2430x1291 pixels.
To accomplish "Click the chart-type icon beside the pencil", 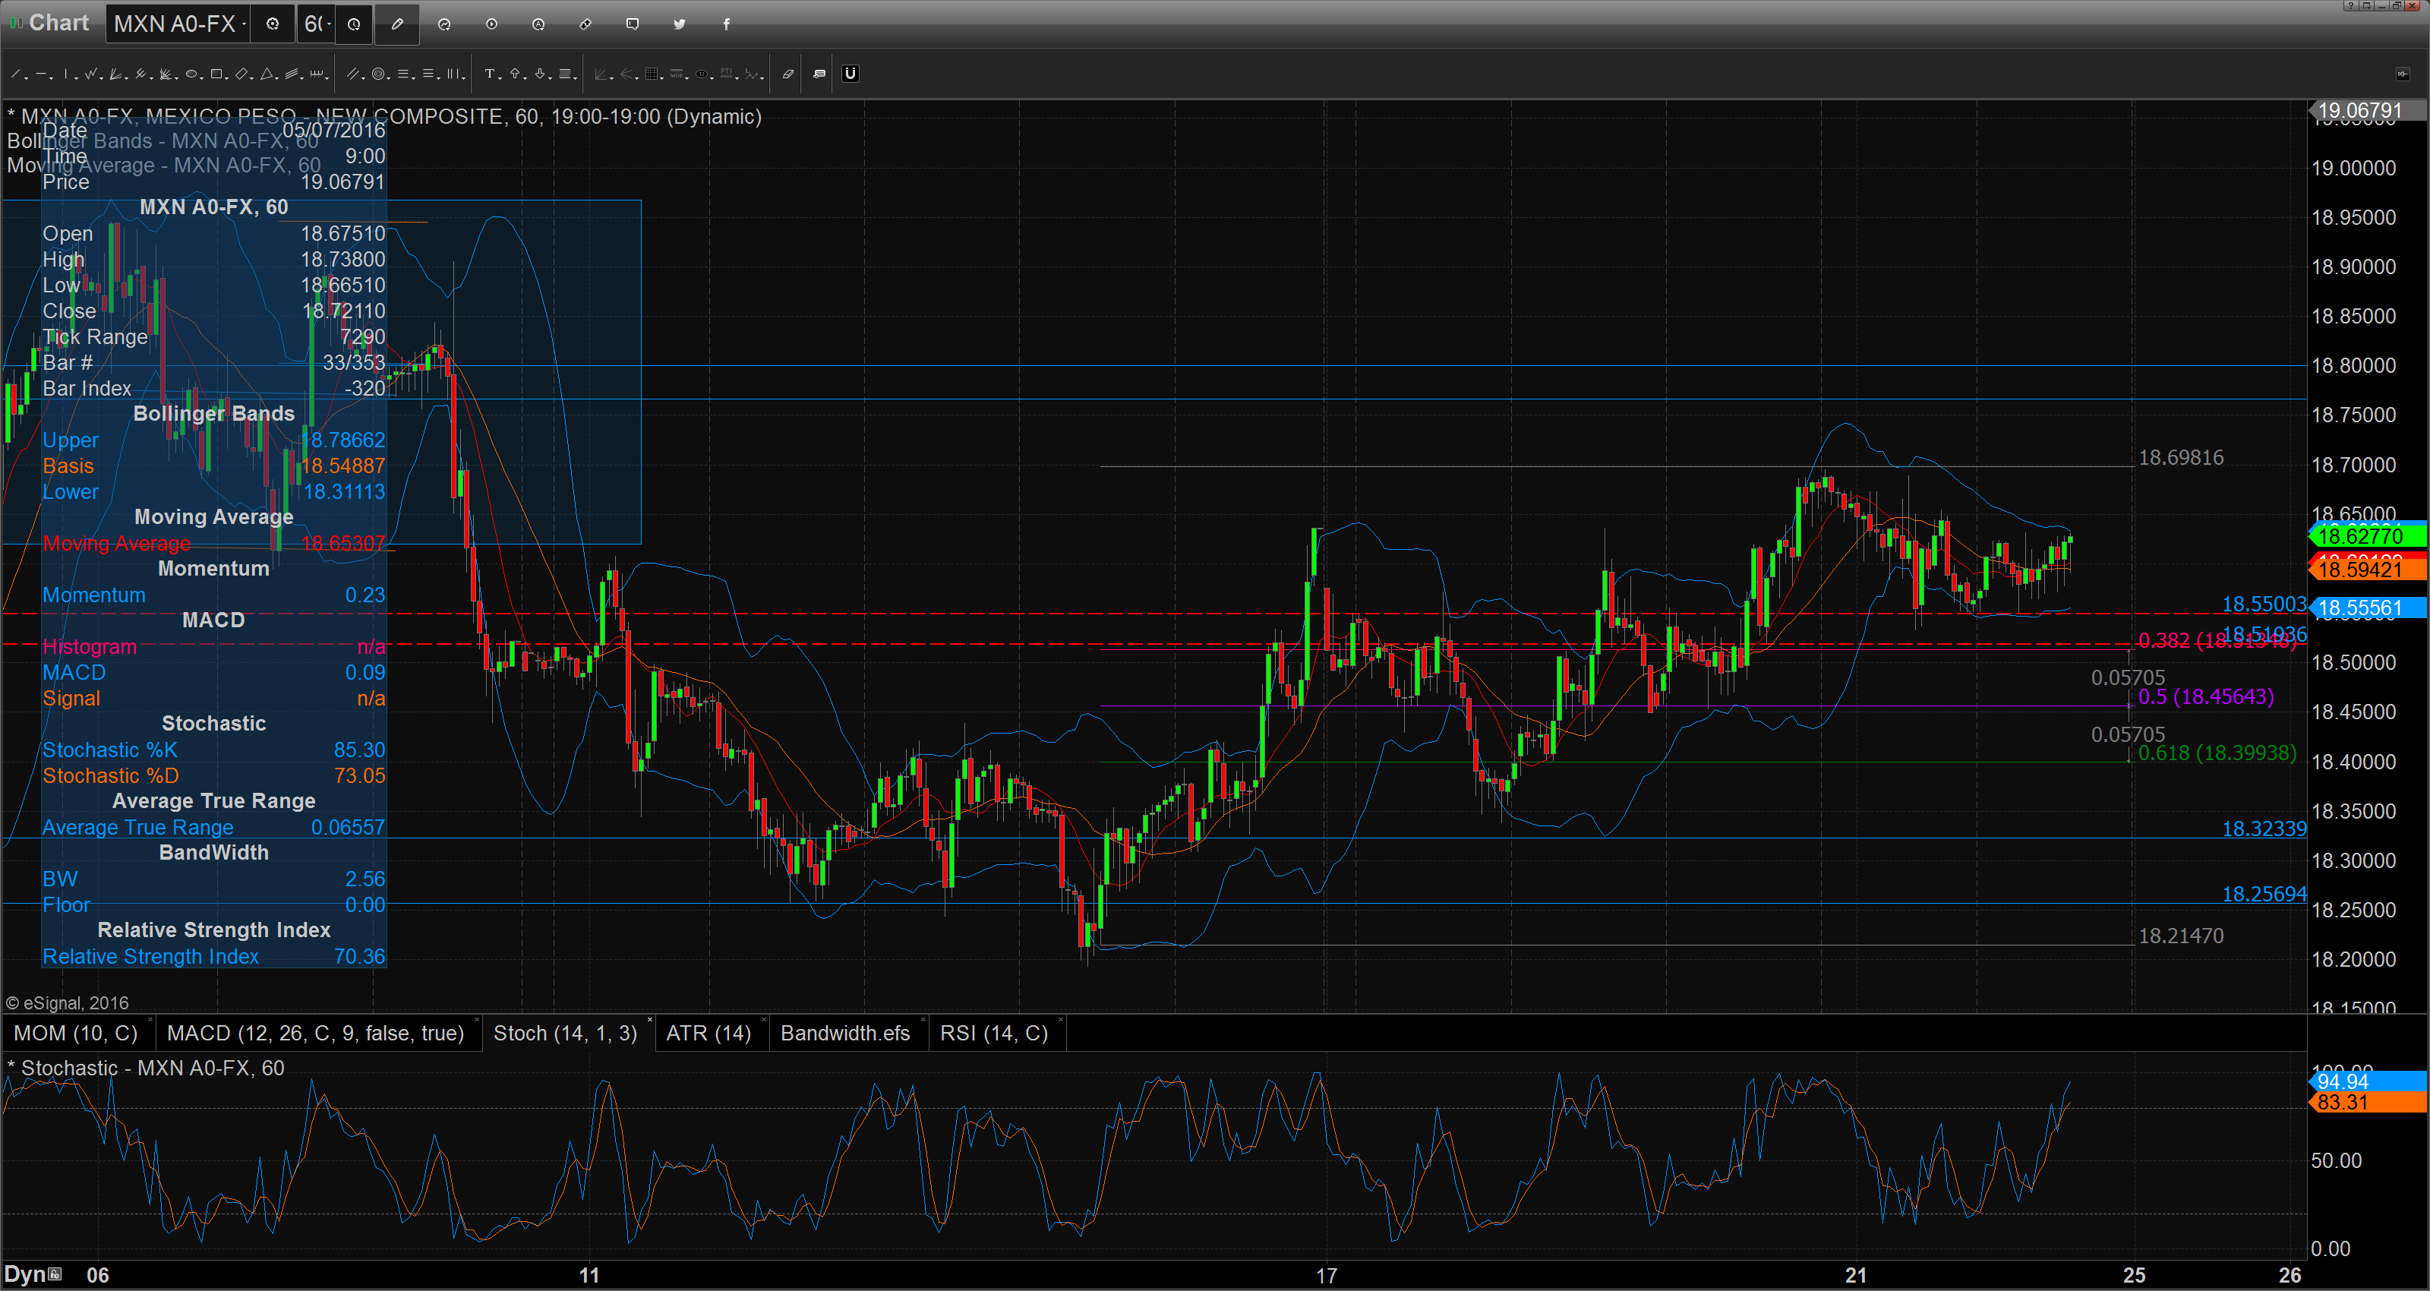I will [x=444, y=24].
